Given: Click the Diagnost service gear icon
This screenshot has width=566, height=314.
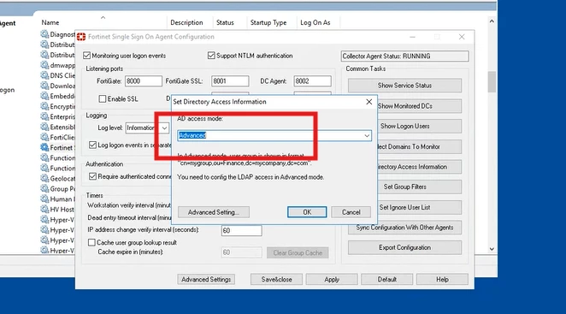Looking at the screenshot, I should coord(44,34).
